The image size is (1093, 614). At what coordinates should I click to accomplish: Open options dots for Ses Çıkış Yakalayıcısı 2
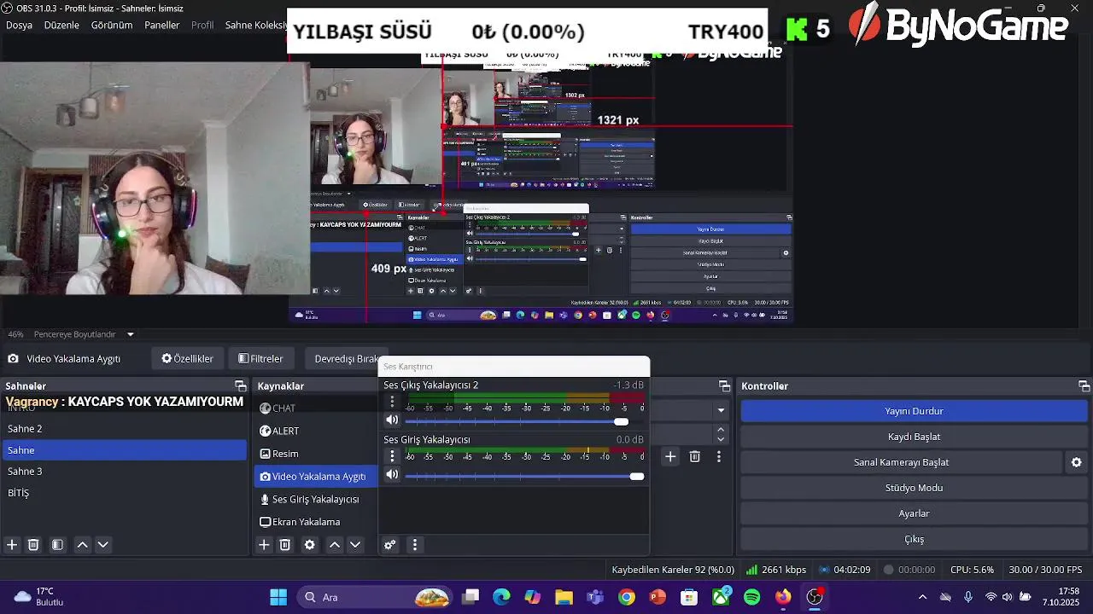pyautogui.click(x=392, y=401)
